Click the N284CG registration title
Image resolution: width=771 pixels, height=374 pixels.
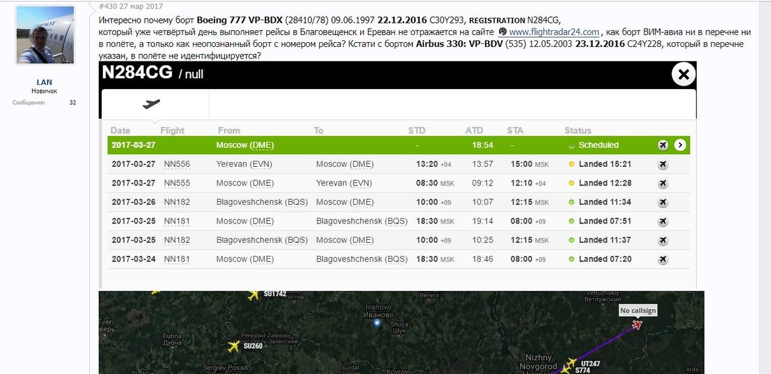(137, 72)
